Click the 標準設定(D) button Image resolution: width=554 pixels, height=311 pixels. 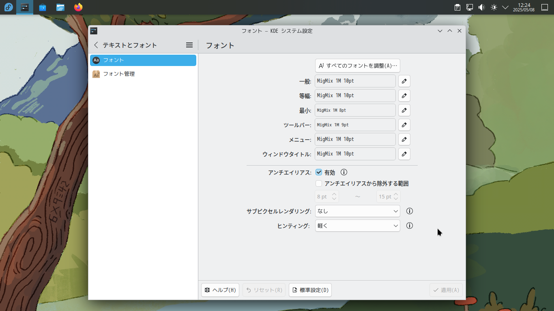(x=310, y=290)
